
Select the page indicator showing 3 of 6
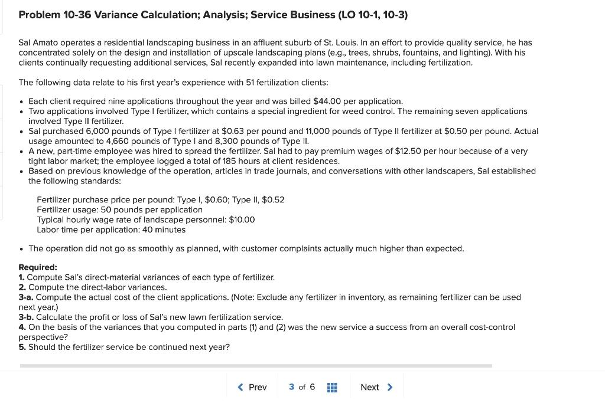(x=301, y=387)
